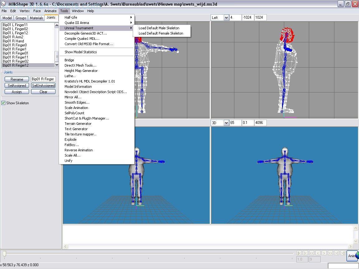Click the Clear button

(43, 92)
